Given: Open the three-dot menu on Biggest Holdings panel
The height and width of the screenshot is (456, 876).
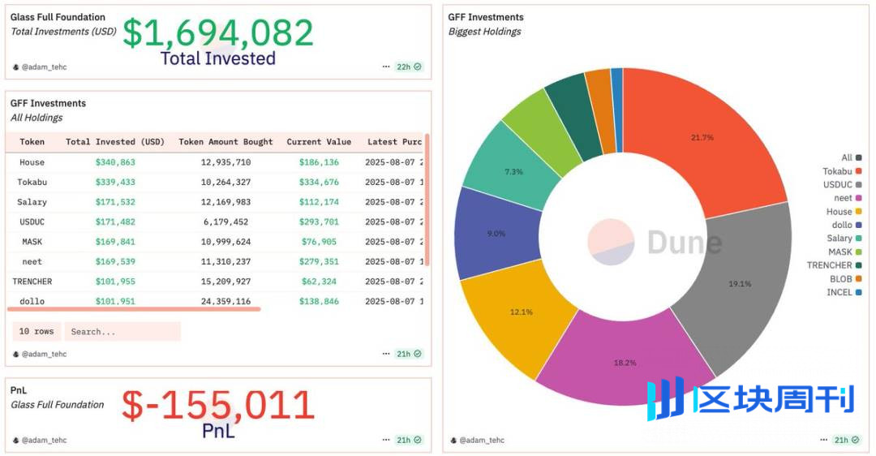Looking at the screenshot, I should 824,440.
